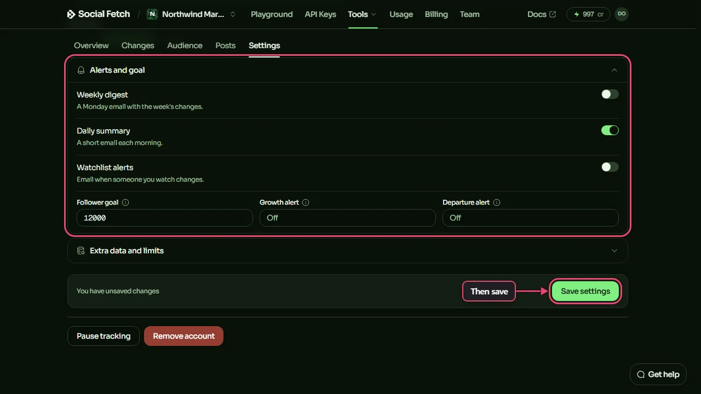Click the Follower goal info icon
The height and width of the screenshot is (394, 701).
click(x=125, y=202)
